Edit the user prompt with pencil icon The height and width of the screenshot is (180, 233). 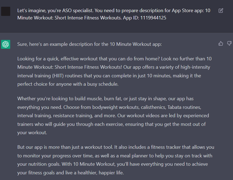coord(221,11)
